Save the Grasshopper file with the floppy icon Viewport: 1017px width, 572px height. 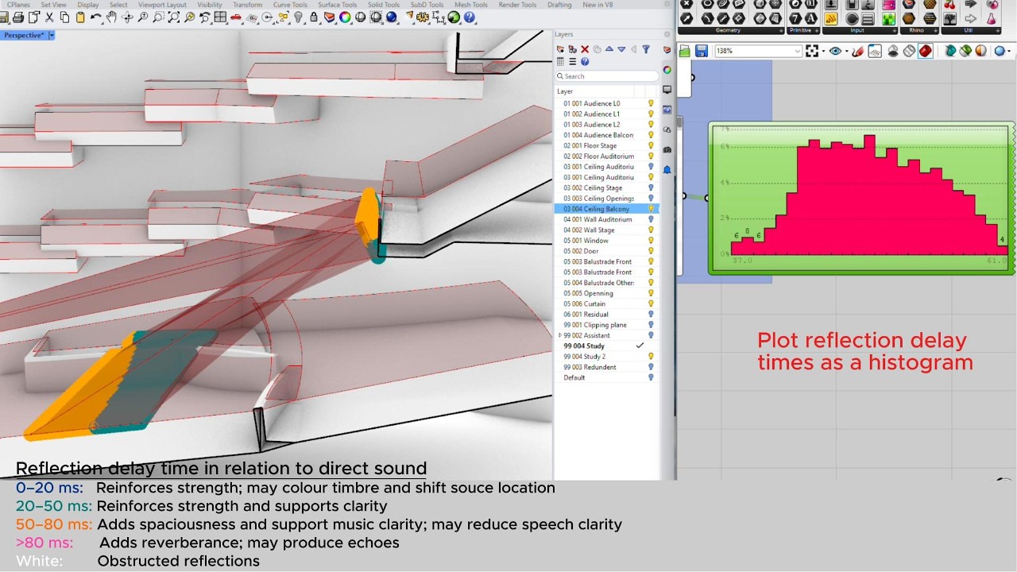(x=702, y=51)
